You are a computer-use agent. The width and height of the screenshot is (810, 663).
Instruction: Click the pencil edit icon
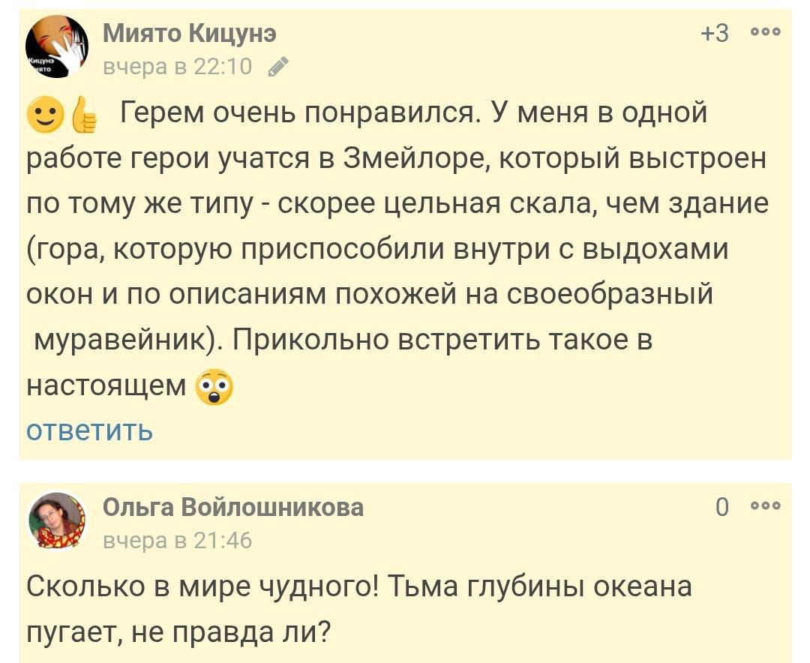[x=277, y=67]
